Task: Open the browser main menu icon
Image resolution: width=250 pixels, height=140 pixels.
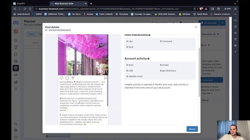Action: point(235,9)
